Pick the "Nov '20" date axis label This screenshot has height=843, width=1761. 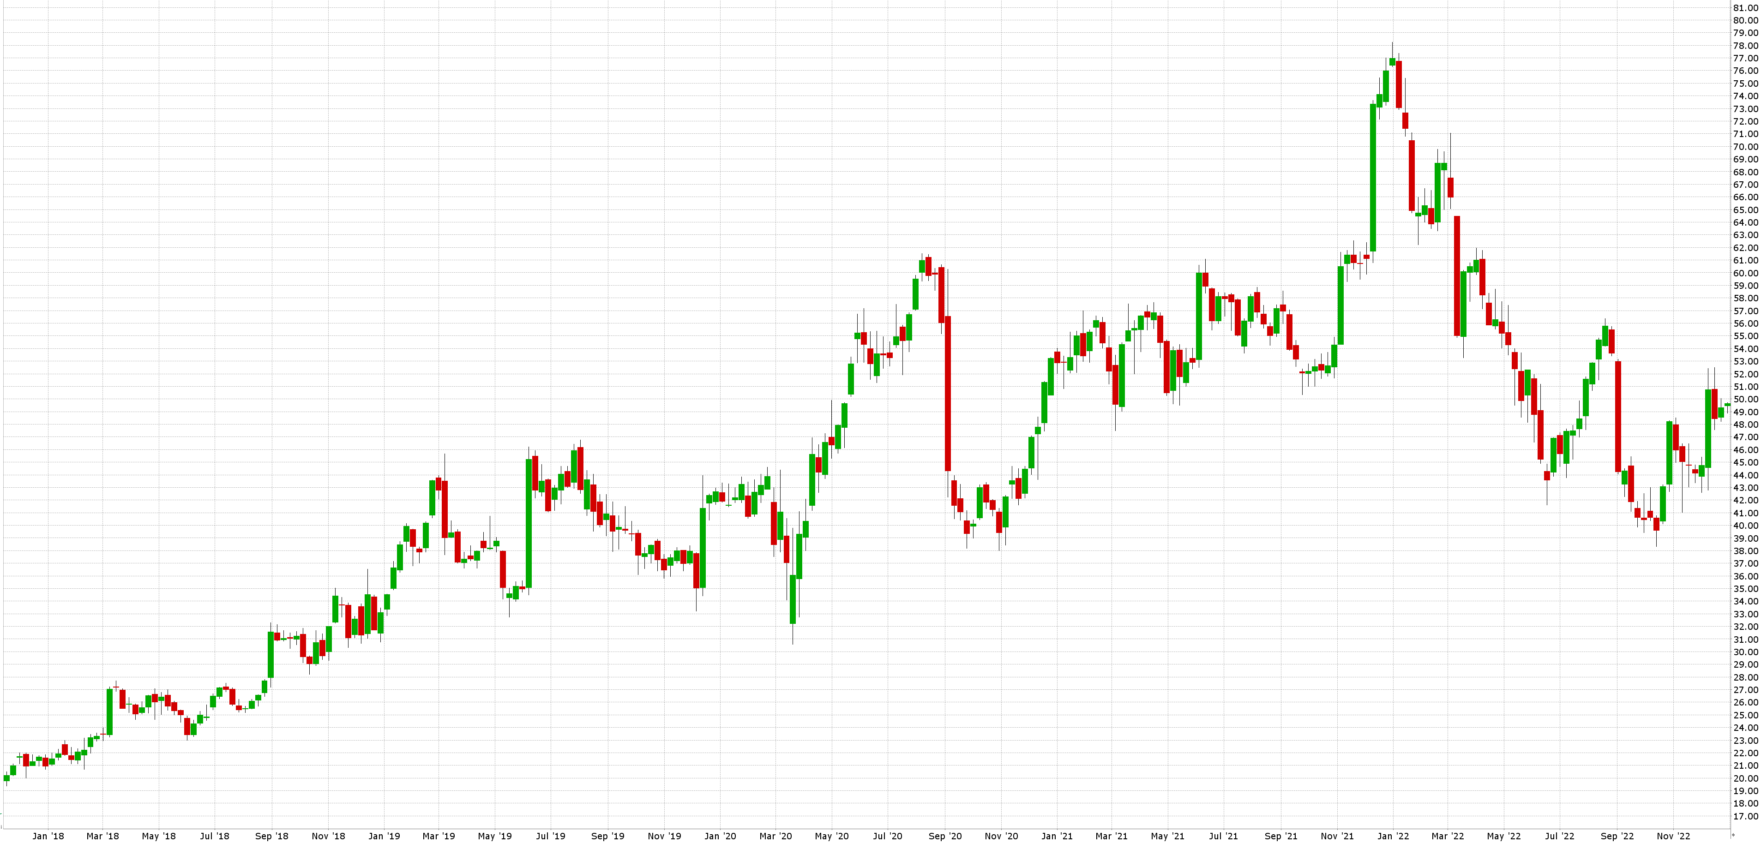(x=1002, y=836)
